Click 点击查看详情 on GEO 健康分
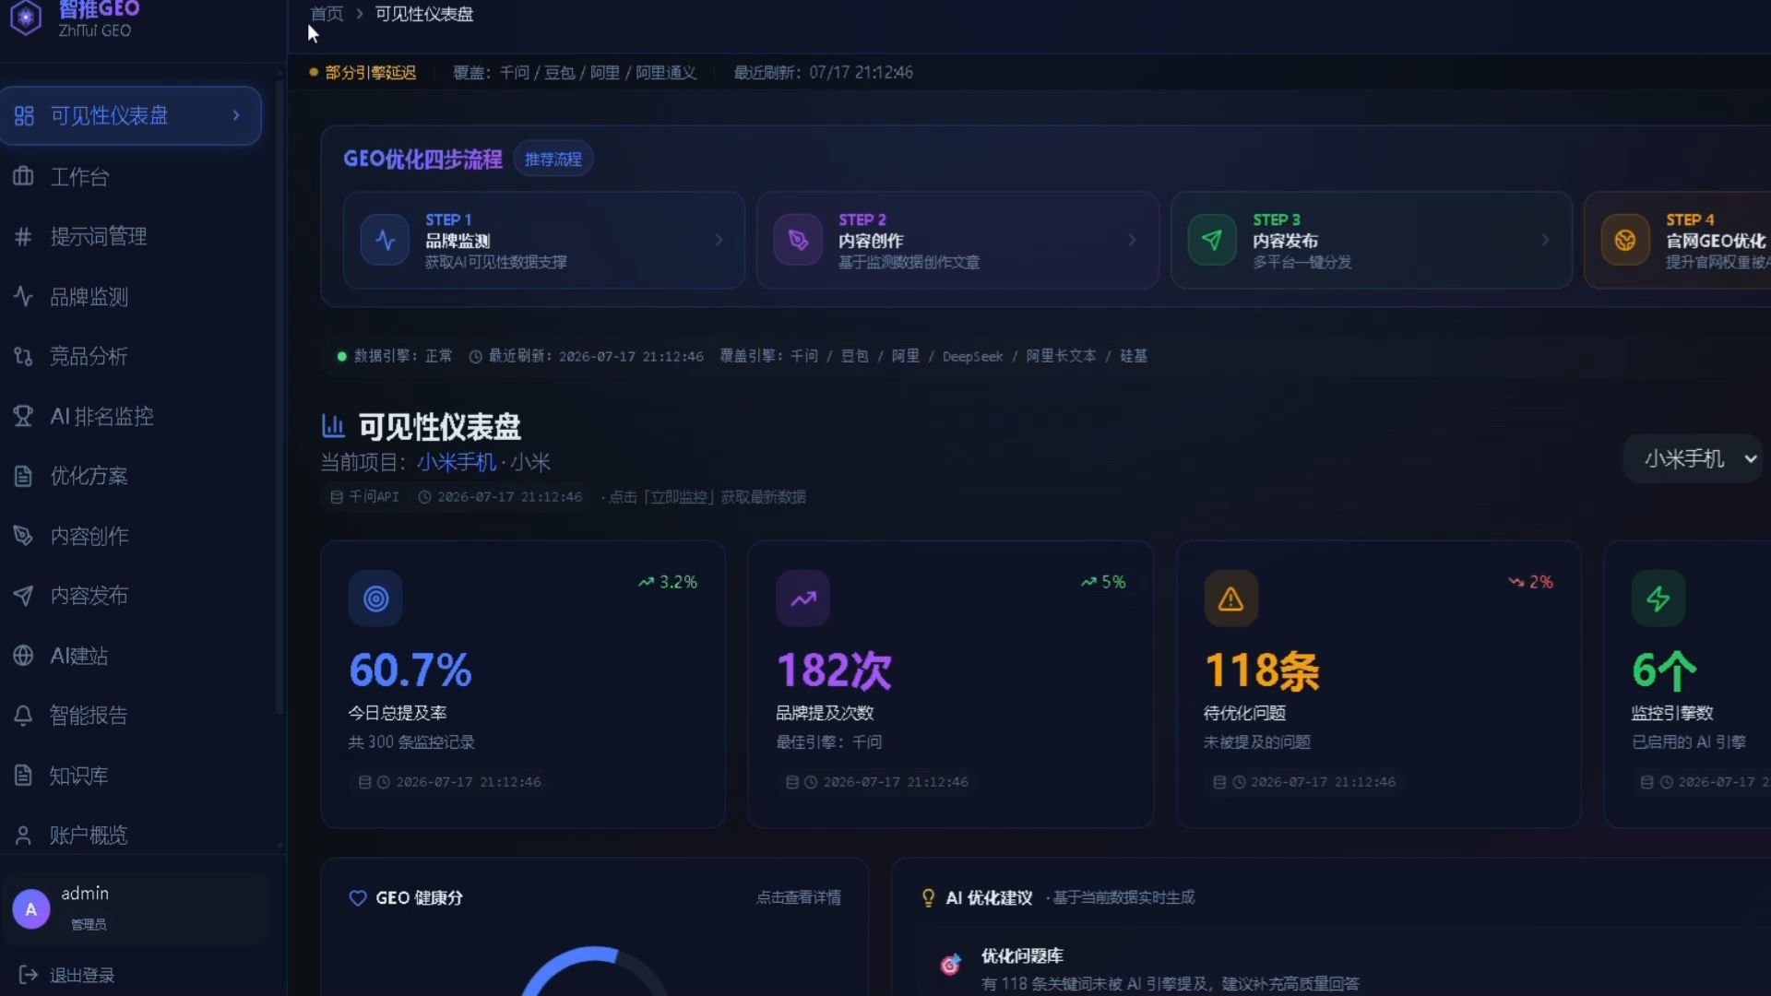This screenshot has width=1771, height=996. pos(798,897)
